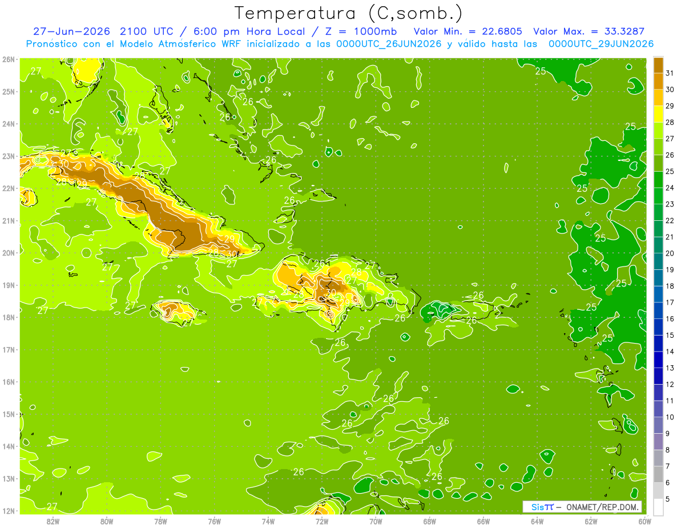Click the 12N latitude axis label
Viewport: 685px width, 529px height.
(x=9, y=511)
